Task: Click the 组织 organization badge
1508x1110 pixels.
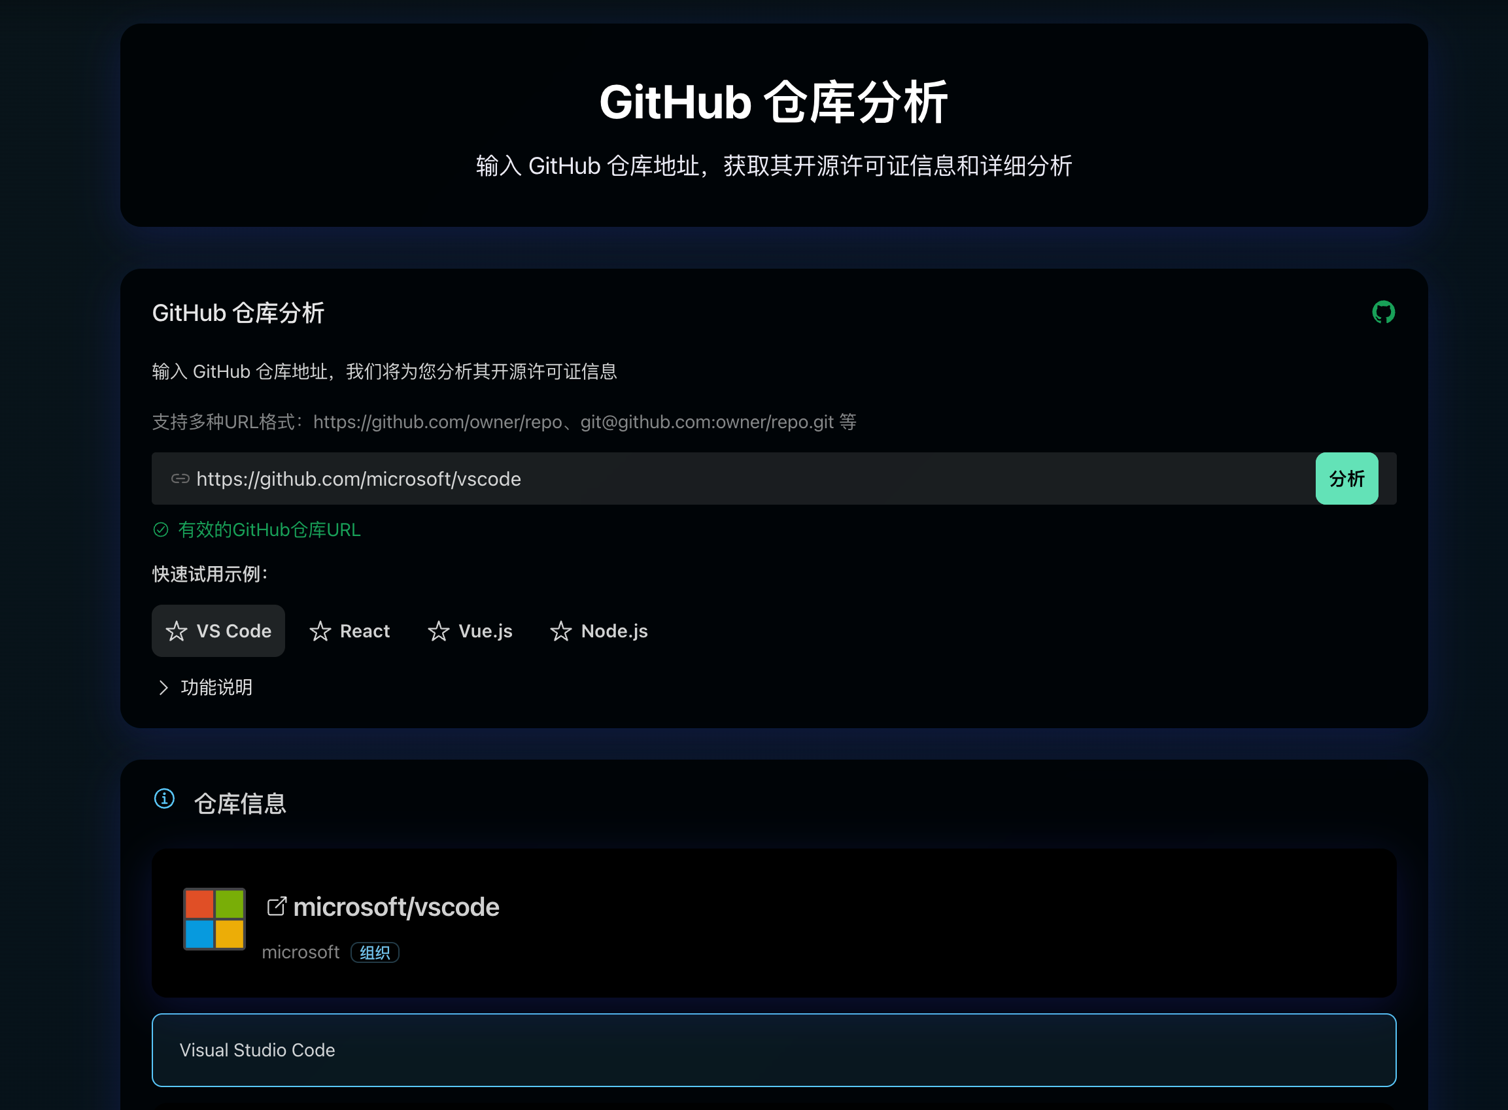Action: pos(375,952)
